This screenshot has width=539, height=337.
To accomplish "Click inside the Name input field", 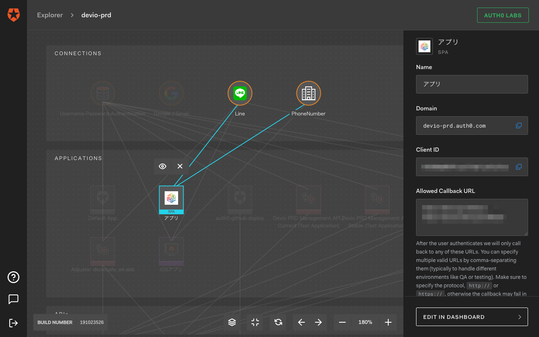I will click(x=472, y=84).
